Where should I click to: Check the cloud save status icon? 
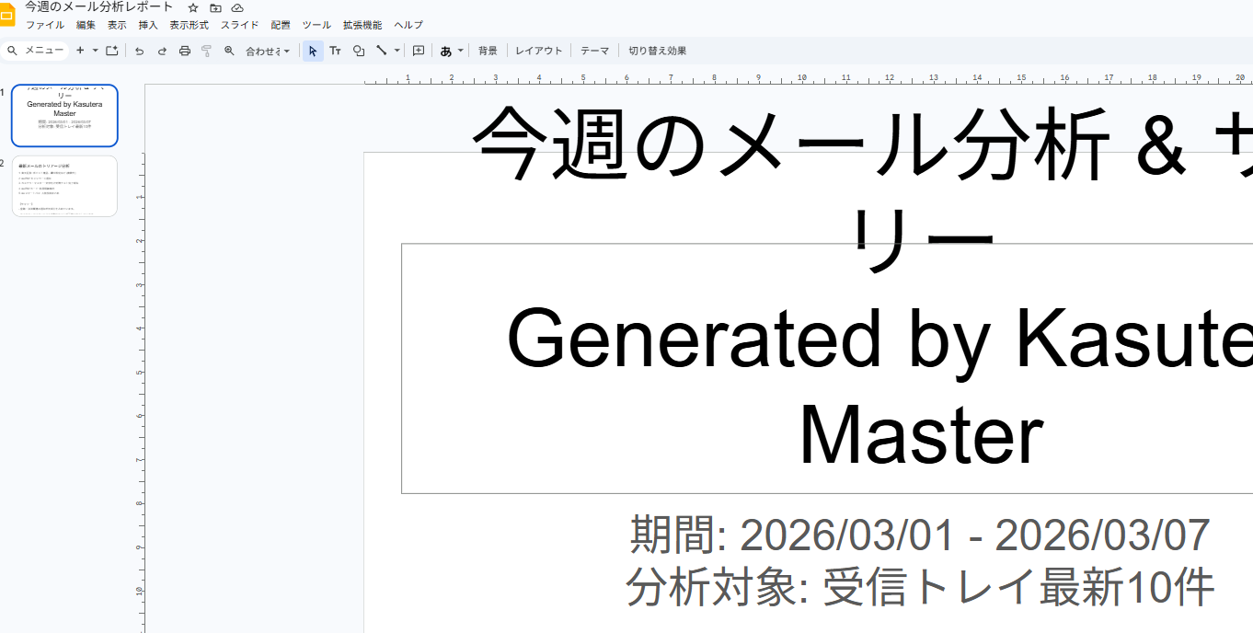(237, 7)
